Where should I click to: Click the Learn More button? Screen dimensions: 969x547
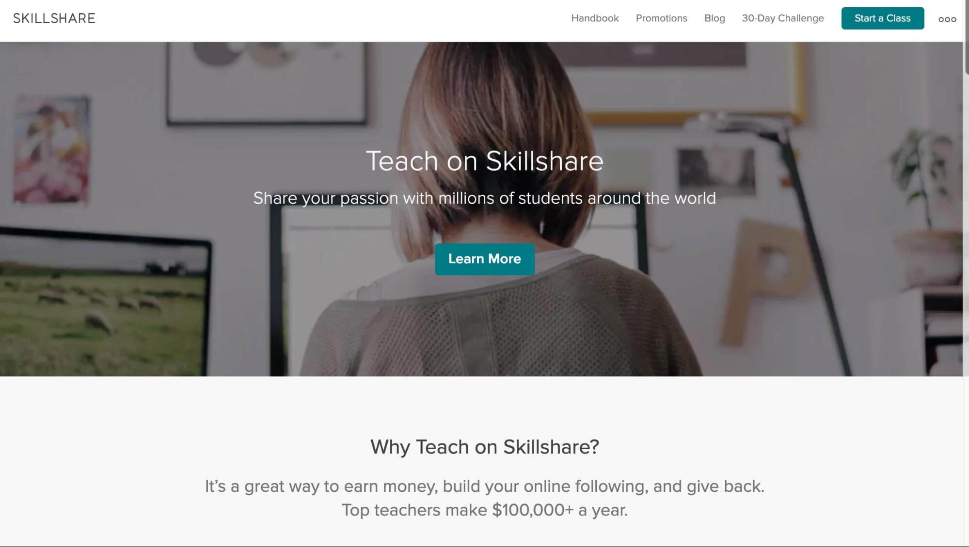[x=484, y=259]
